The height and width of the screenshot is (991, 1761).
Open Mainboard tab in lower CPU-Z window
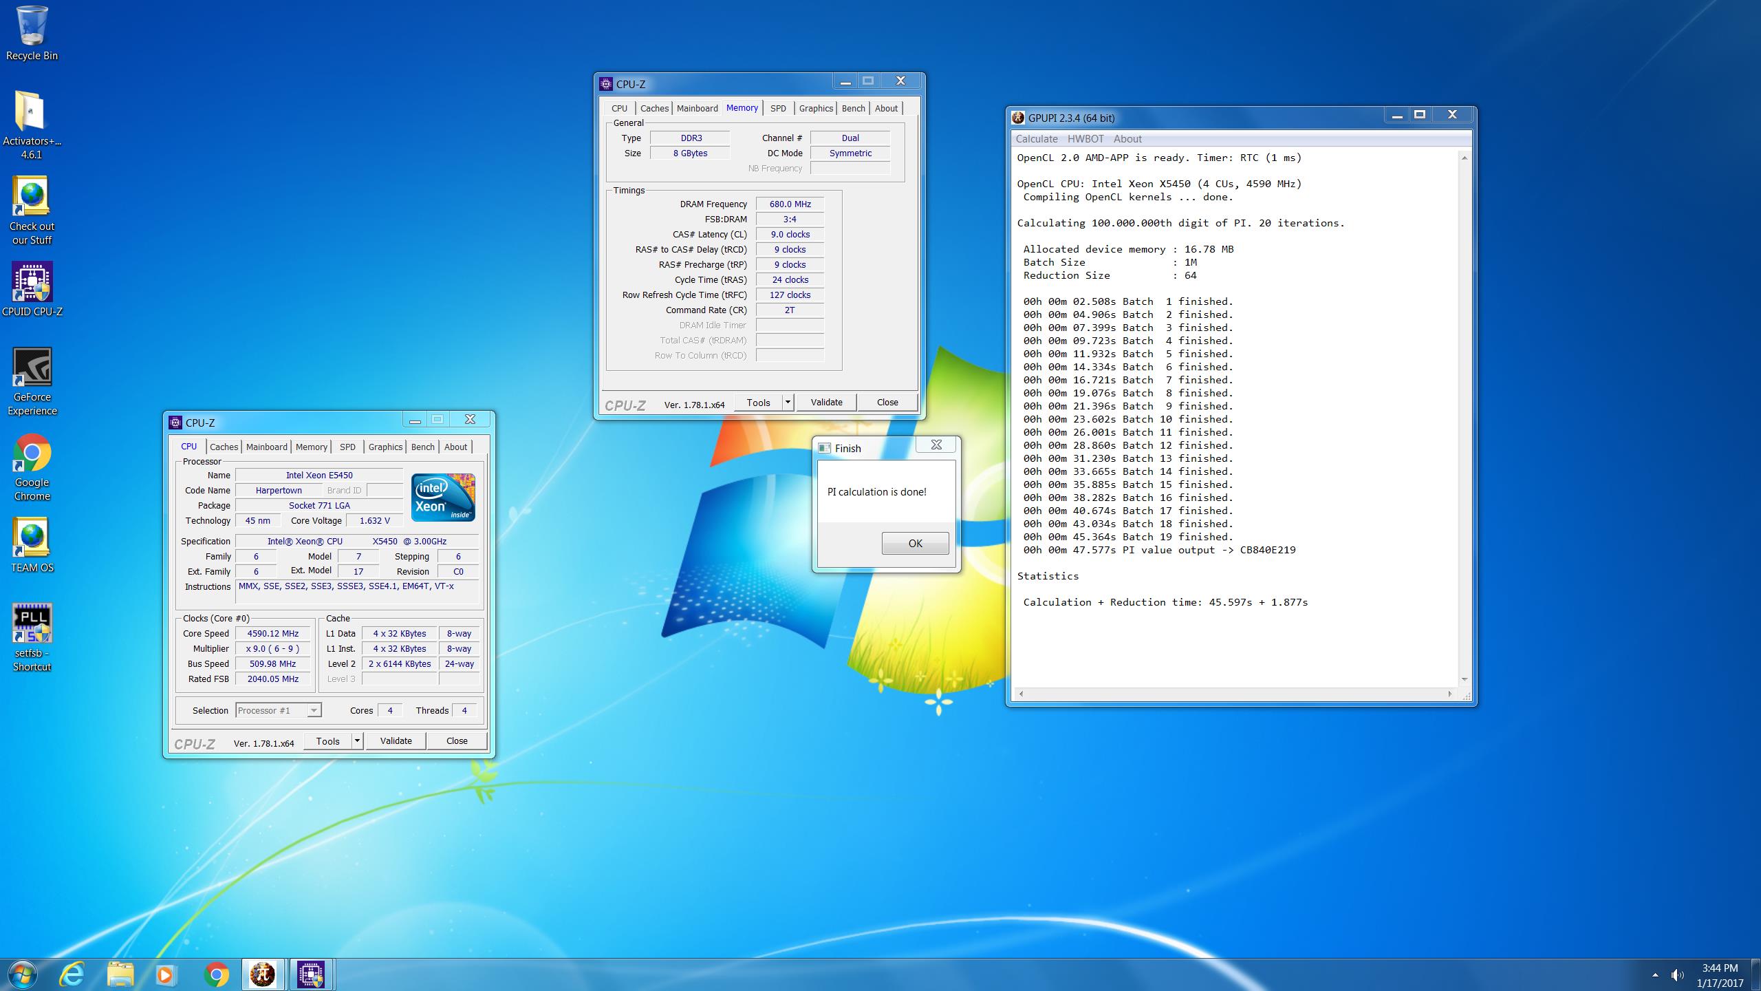266,447
